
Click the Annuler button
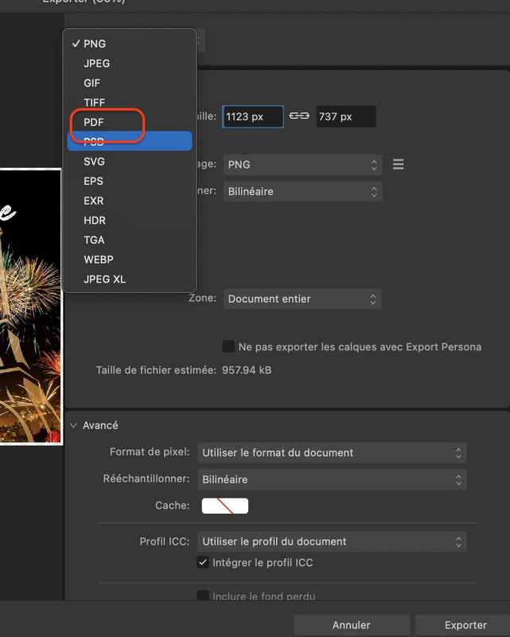pos(352,625)
